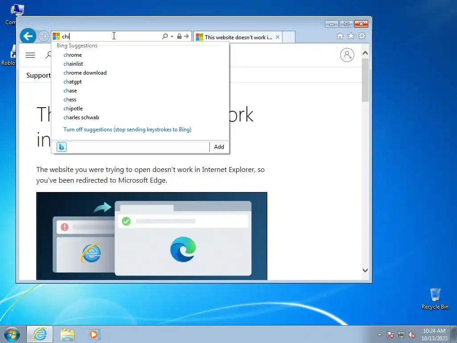Expand the address bar dropdown arrow

coord(172,37)
